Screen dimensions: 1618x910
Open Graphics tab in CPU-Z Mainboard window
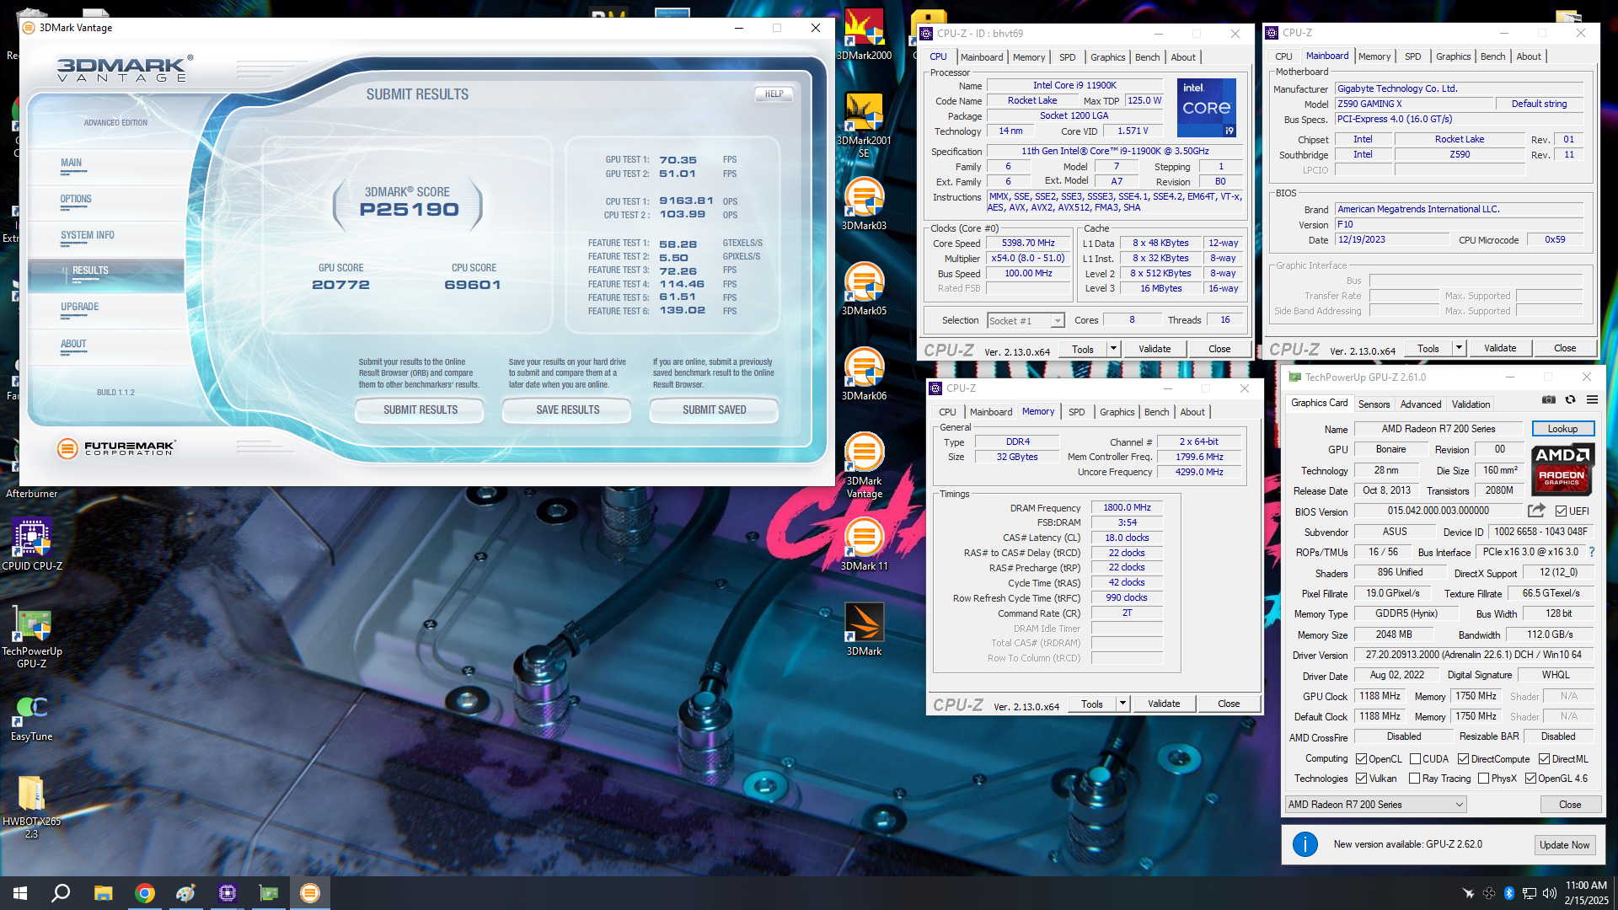click(1453, 56)
